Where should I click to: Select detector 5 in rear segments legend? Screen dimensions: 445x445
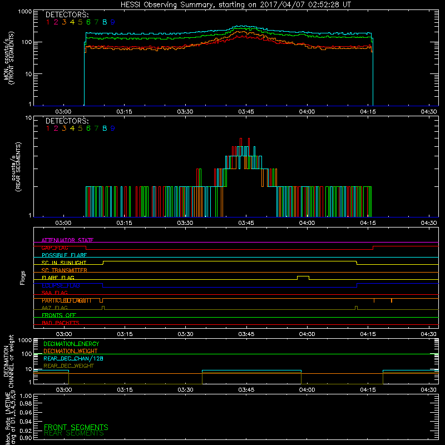click(80, 128)
